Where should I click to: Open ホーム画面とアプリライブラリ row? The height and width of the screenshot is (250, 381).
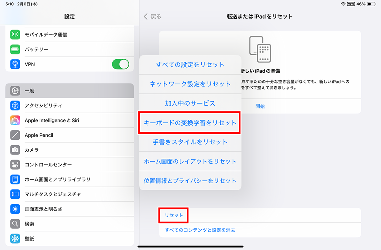coord(70,179)
